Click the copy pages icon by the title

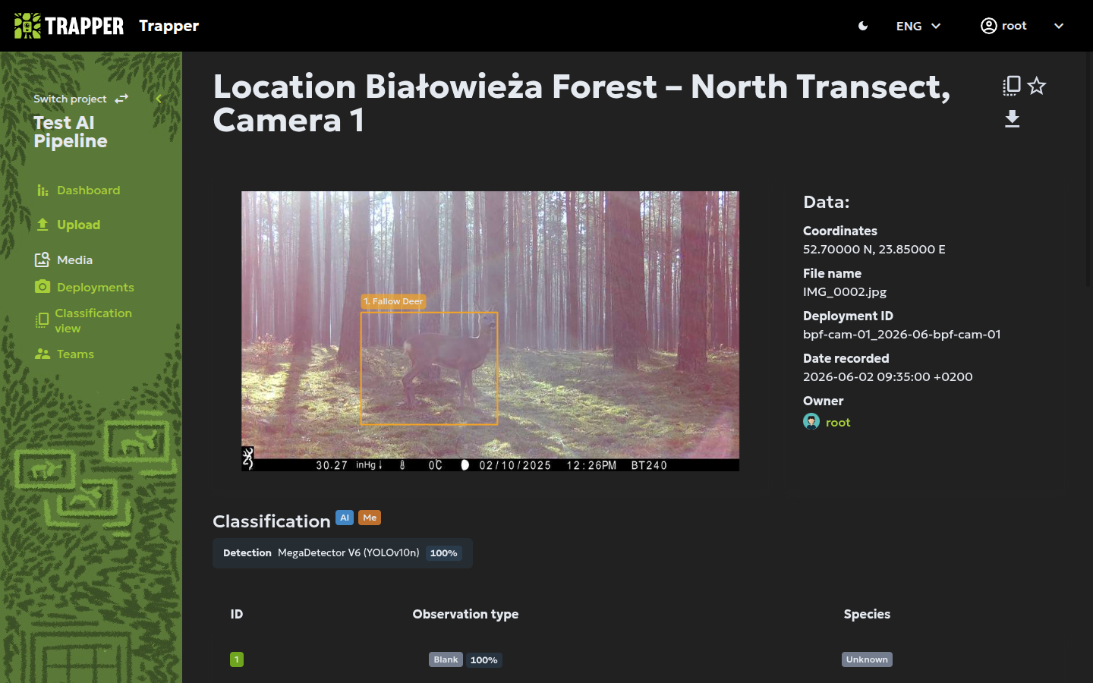point(1011,86)
